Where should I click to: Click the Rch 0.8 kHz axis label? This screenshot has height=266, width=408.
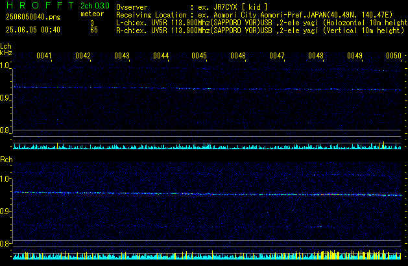pos(5,244)
